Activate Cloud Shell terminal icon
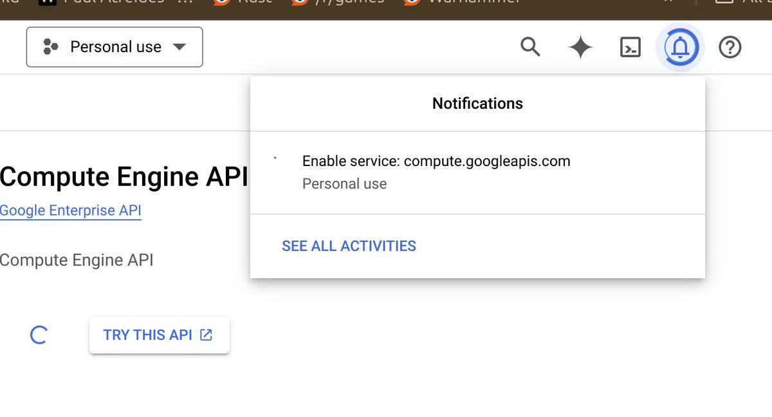The image size is (772, 417). 630,47
